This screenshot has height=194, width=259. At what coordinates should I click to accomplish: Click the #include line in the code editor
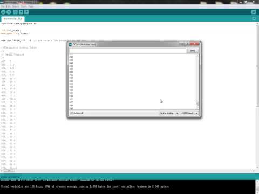click(19, 24)
